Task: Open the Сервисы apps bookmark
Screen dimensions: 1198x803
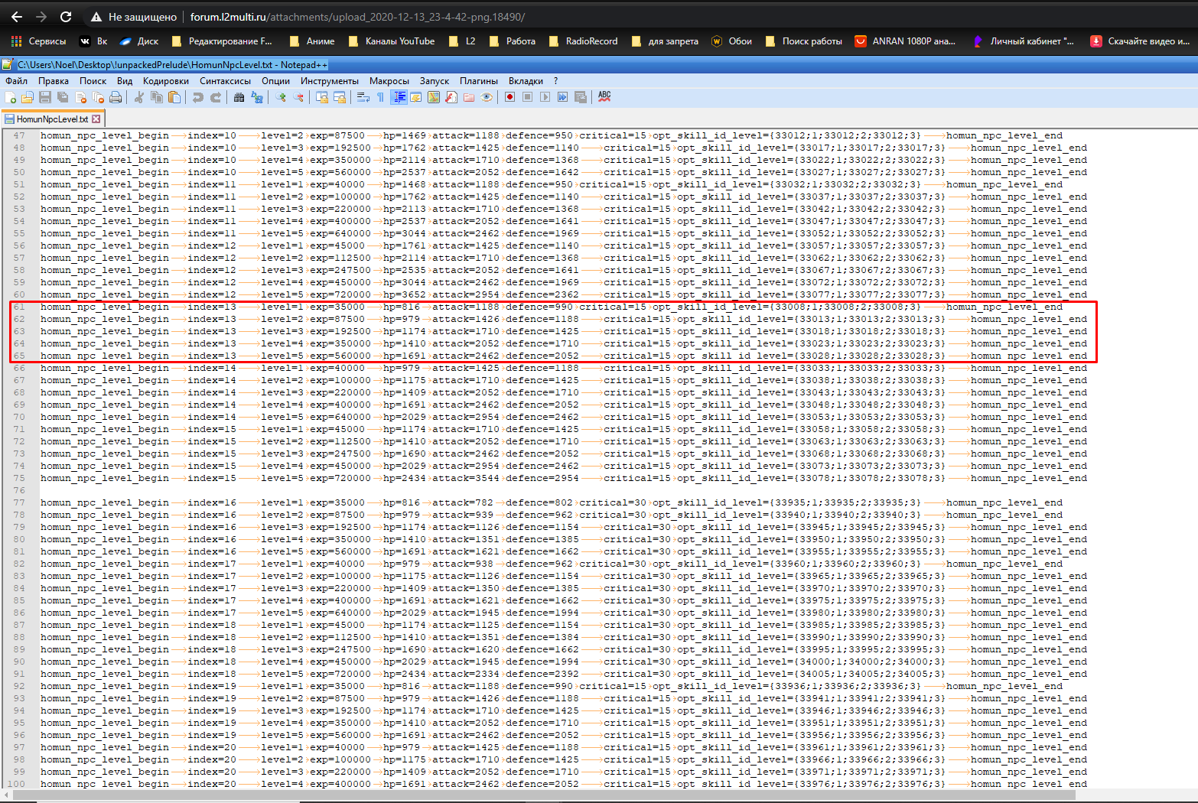Action: [x=38, y=41]
